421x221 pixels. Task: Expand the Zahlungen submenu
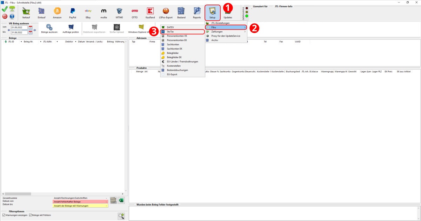coord(226,32)
